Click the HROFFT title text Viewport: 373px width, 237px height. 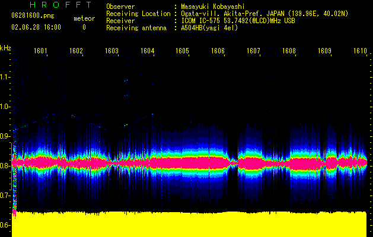pos(61,5)
